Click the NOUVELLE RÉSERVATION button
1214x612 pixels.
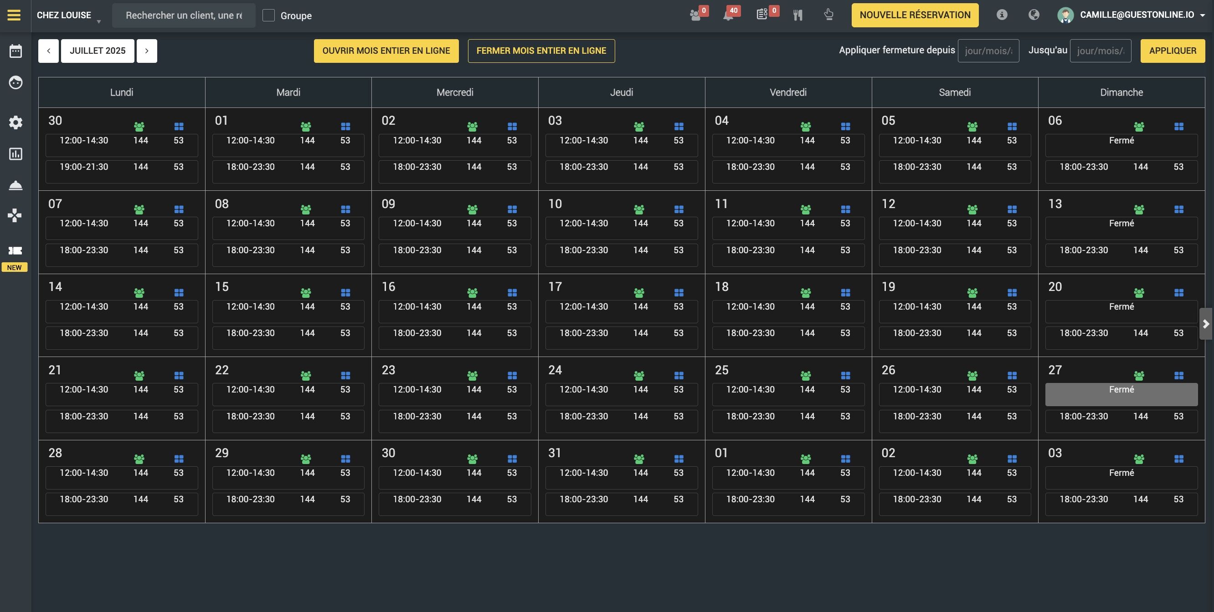pos(914,15)
